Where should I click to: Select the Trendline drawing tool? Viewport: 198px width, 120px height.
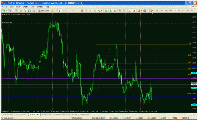click(x=78, y=11)
